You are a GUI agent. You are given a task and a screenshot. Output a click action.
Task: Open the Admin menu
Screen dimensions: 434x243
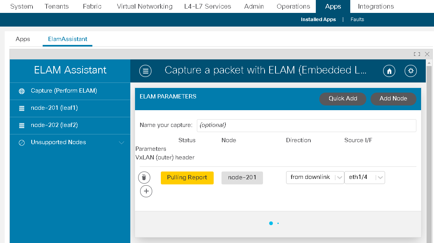click(x=254, y=6)
